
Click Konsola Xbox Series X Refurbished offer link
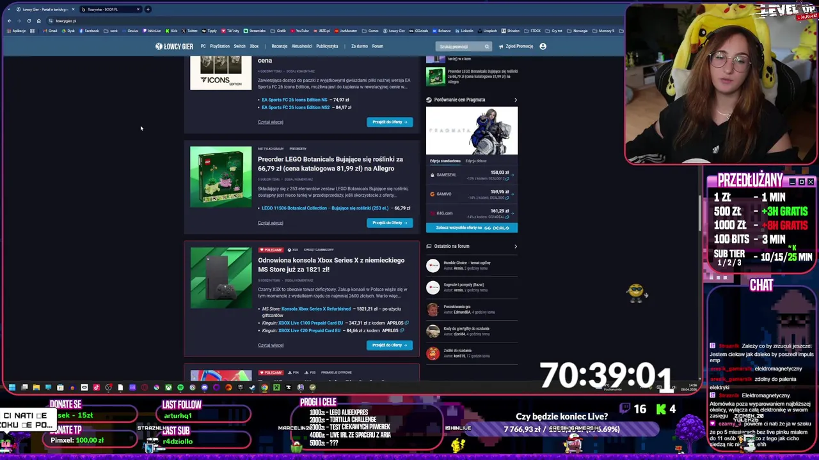316,309
